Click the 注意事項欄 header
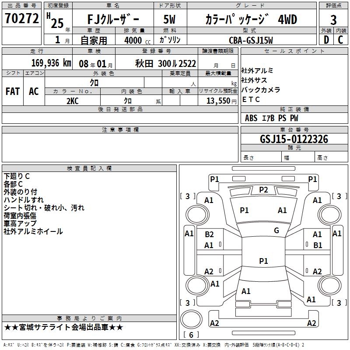350x350 pixels. [x=120, y=129]
